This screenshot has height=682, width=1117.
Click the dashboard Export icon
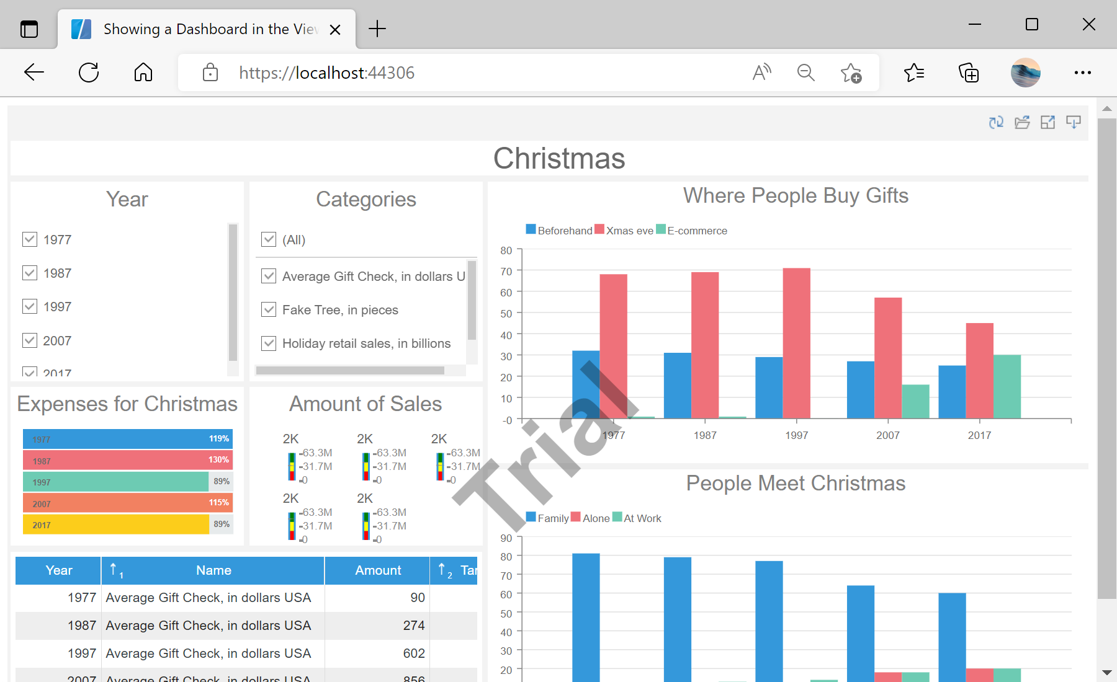click(x=1073, y=122)
